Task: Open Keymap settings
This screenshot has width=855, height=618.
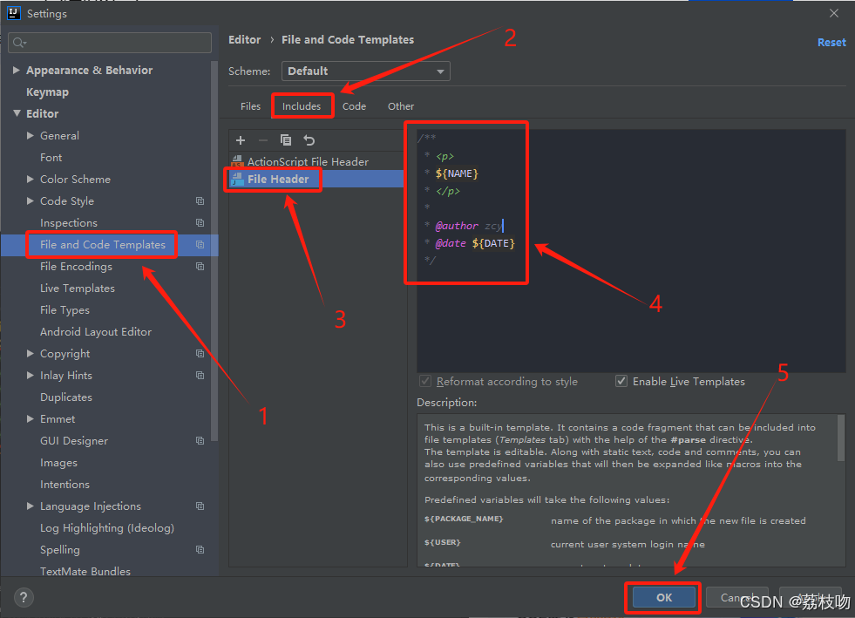Action: pos(47,92)
